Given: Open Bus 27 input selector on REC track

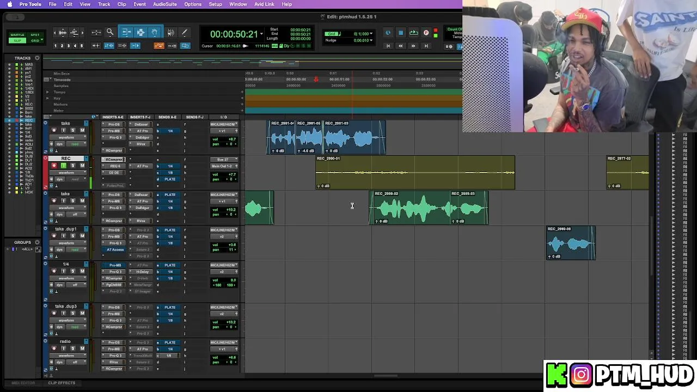Looking at the screenshot, I should tap(223, 160).
